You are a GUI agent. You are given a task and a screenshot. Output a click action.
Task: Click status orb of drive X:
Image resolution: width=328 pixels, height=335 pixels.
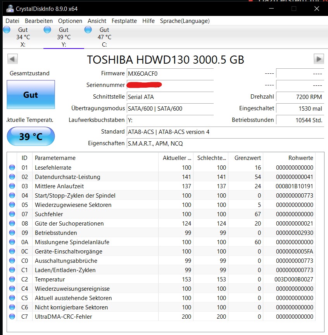coord(7,30)
